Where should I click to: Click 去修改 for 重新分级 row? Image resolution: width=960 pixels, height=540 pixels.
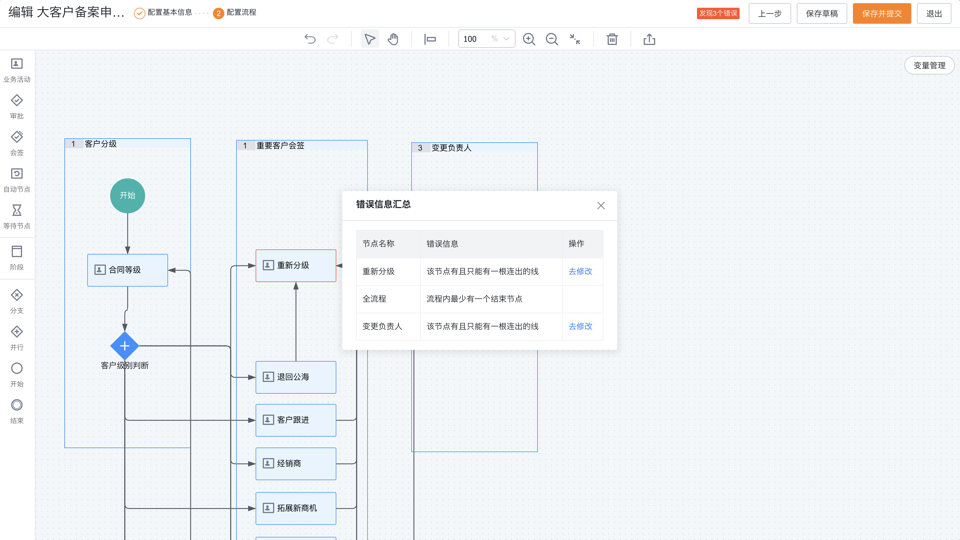pyautogui.click(x=580, y=271)
